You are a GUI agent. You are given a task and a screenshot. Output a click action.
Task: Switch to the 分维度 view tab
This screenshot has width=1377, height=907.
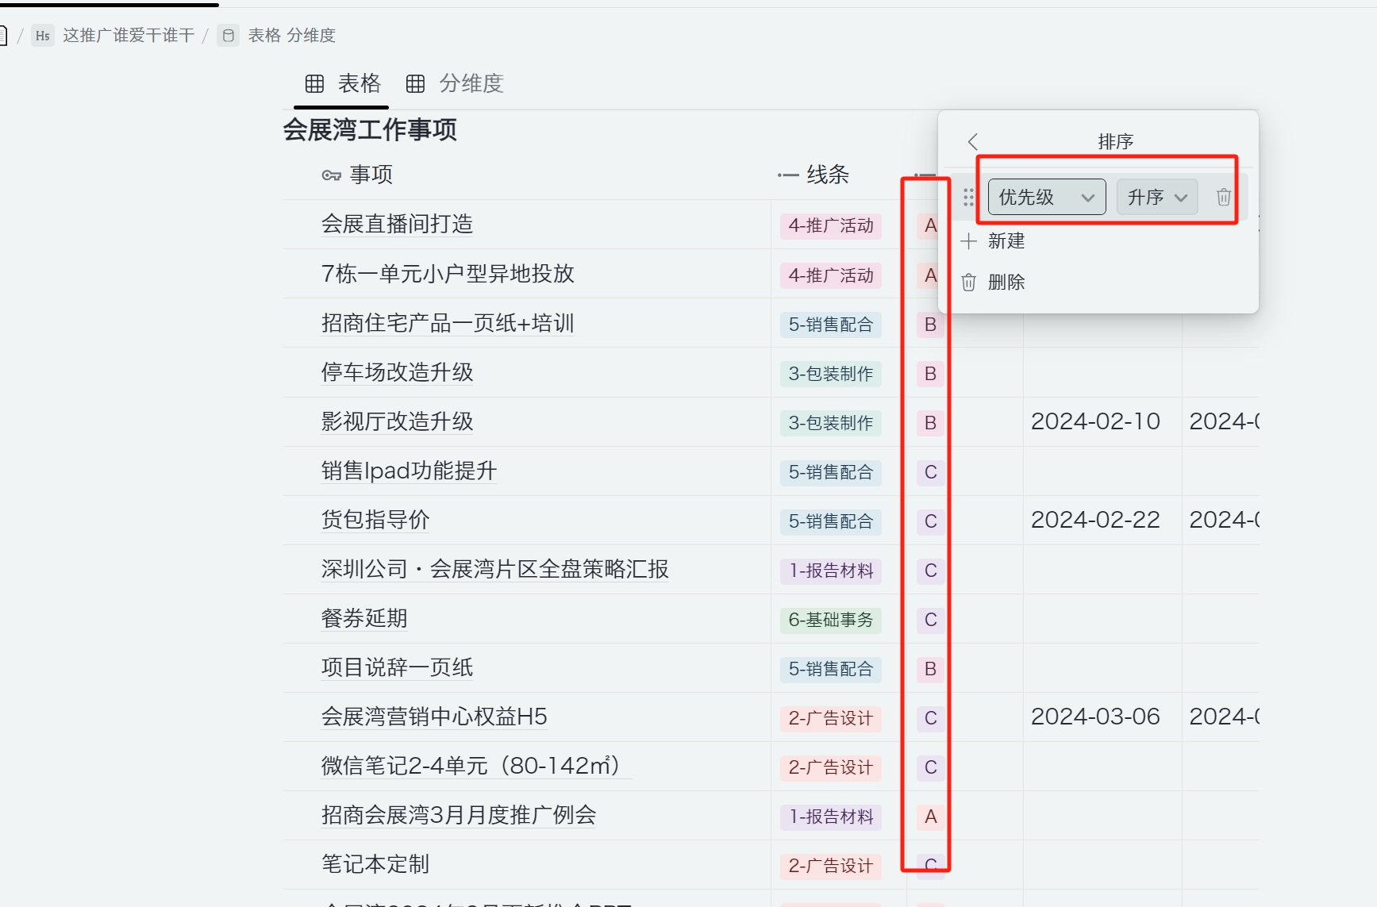tap(455, 83)
